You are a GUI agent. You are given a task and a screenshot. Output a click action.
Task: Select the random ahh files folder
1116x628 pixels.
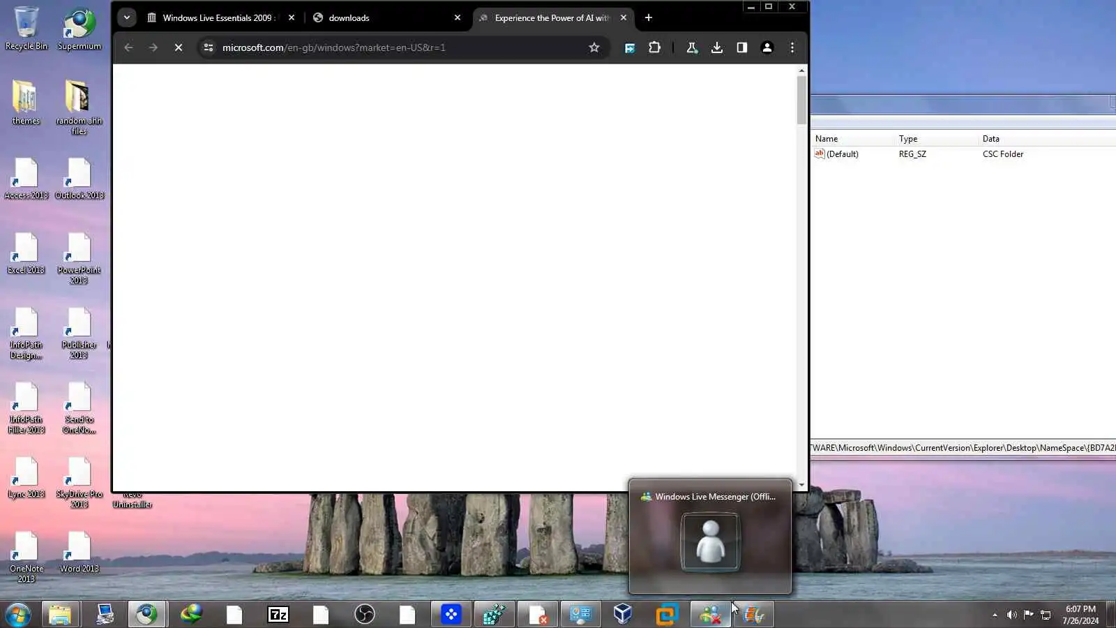80,107
